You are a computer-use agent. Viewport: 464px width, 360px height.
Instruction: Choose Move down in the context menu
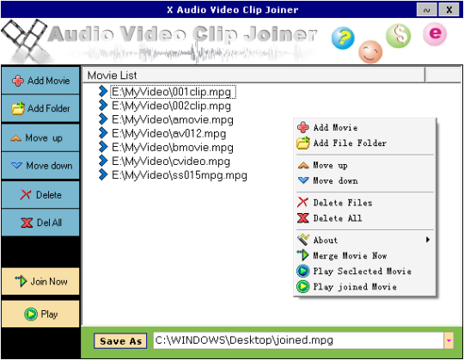click(365, 180)
